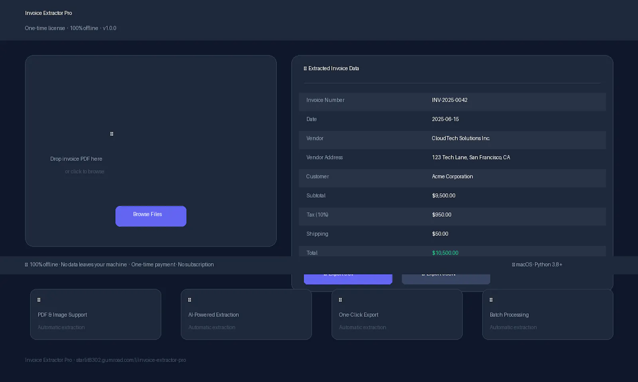Click the AI-Powered Extraction title
Image resolution: width=638 pixels, height=382 pixels.
tap(214, 315)
